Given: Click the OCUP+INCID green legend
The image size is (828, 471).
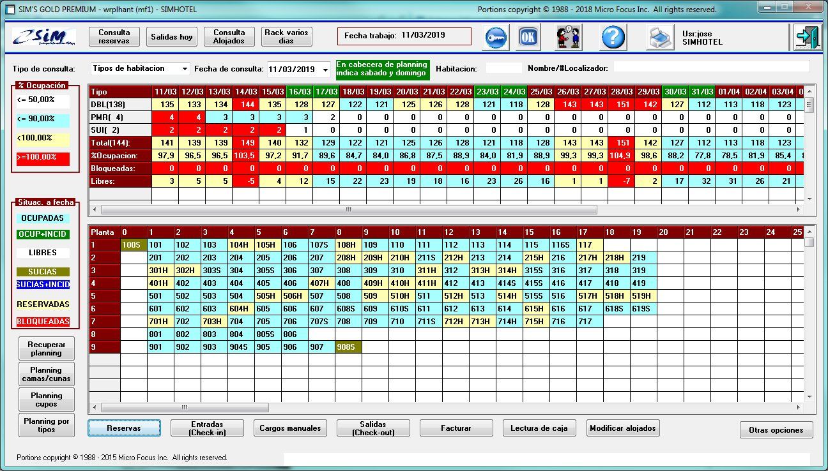Looking at the screenshot, I should tap(43, 235).
